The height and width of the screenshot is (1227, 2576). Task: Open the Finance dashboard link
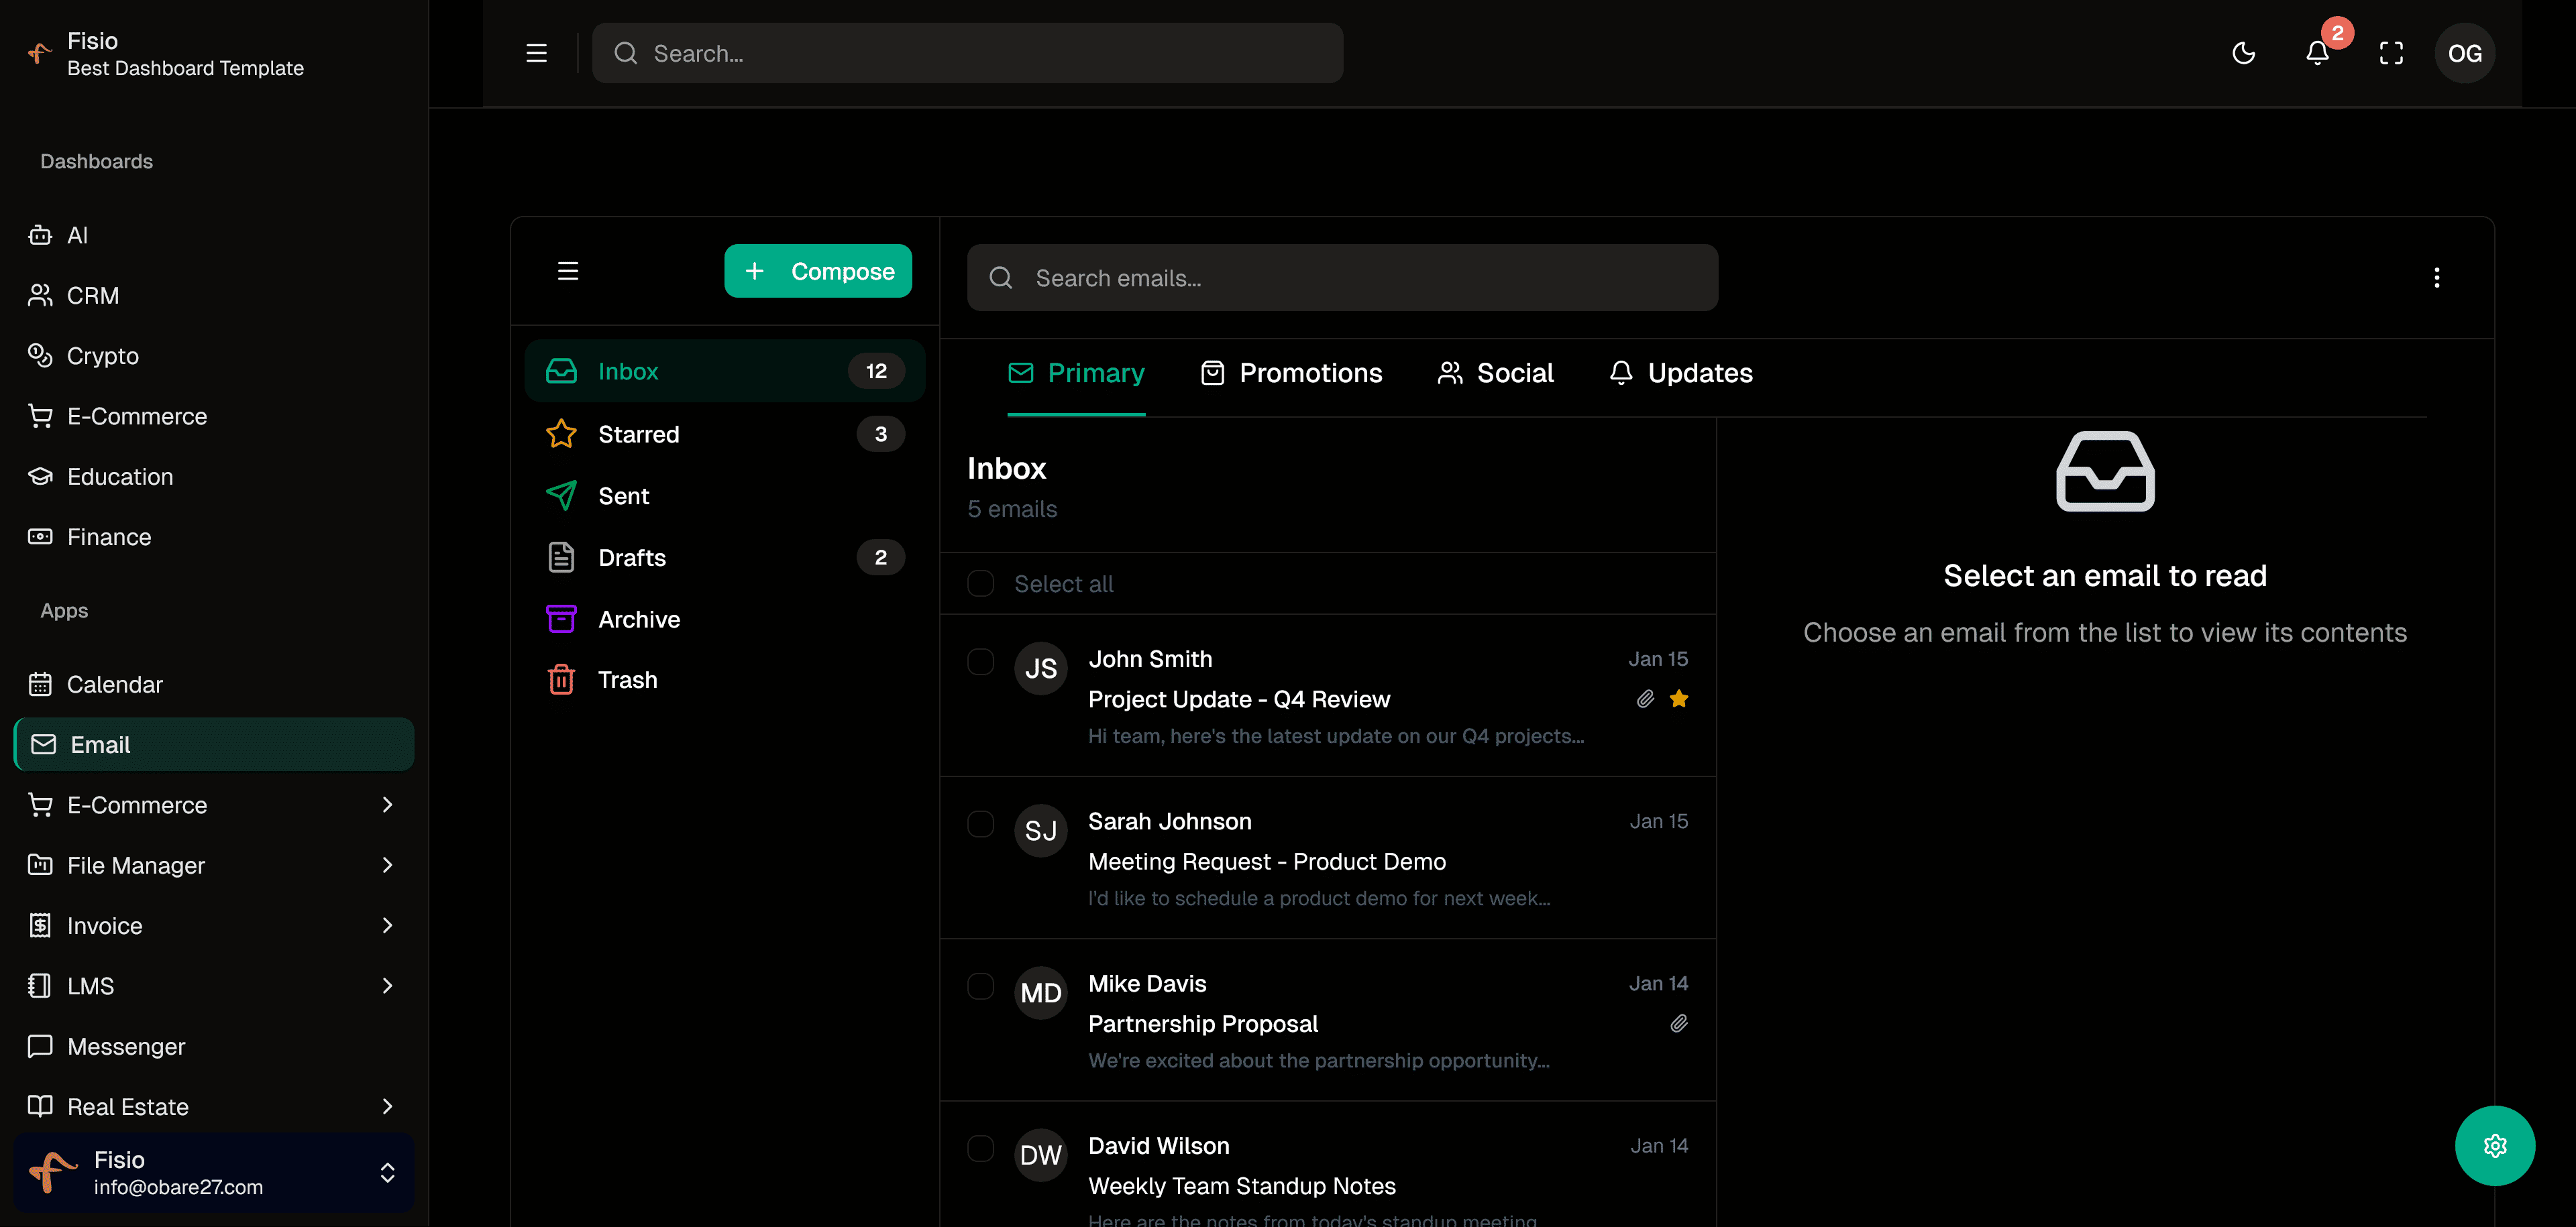(213, 536)
